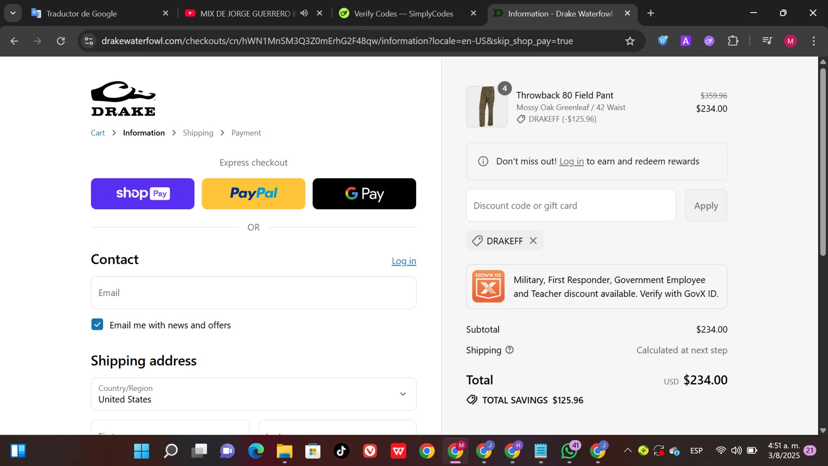
Task: Click the Discount code or gift card field
Action: 571,205
